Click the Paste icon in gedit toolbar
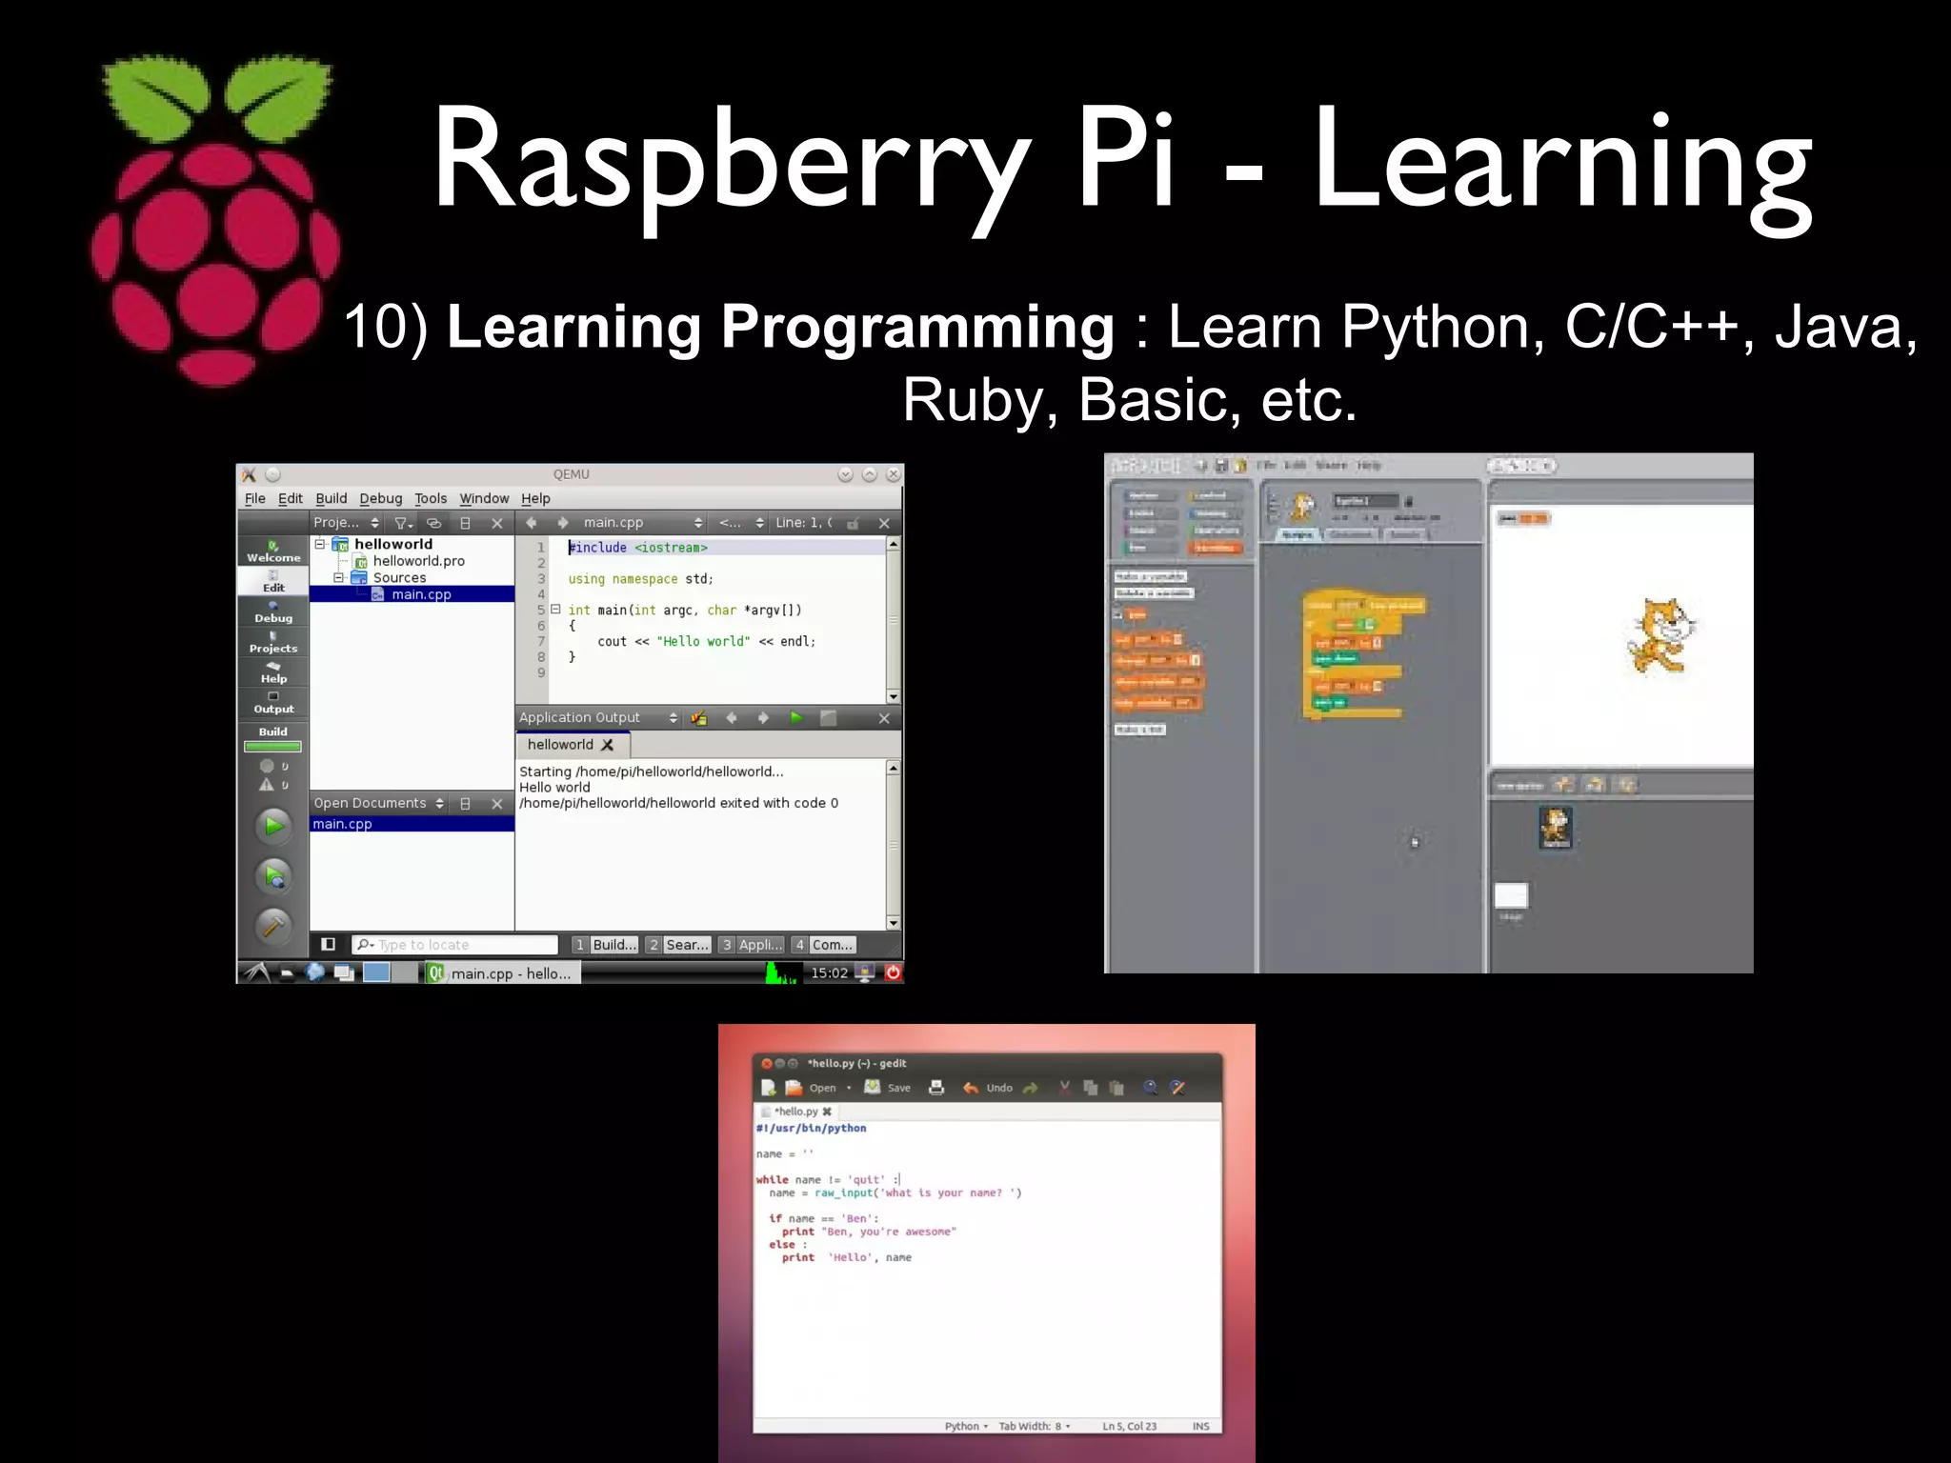Screen dimensions: 1951x1463 1117,1088
